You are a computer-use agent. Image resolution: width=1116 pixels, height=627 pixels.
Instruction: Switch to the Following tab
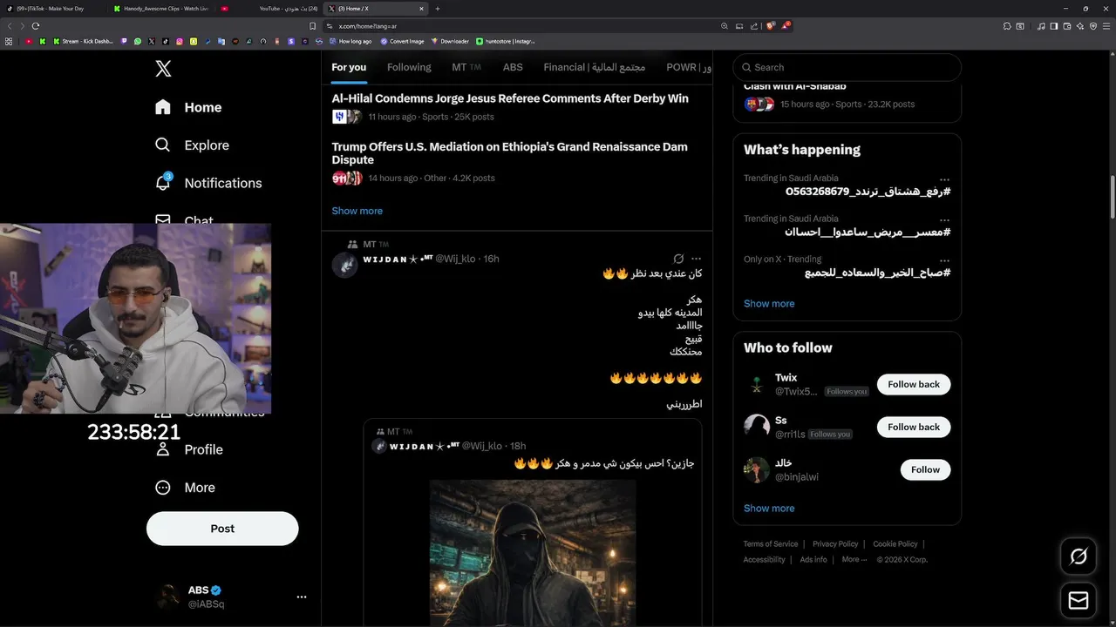pyautogui.click(x=409, y=67)
